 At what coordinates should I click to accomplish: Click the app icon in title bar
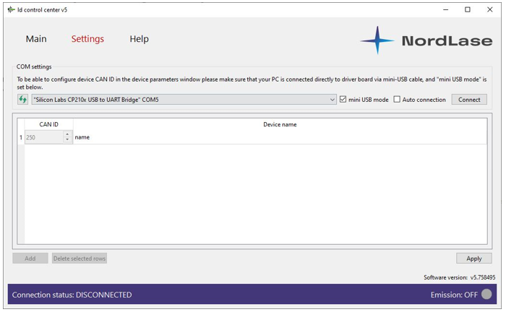[x=11, y=9]
